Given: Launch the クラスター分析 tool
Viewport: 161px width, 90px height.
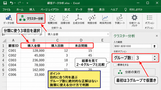Looking at the screenshot, I should [31, 18].
